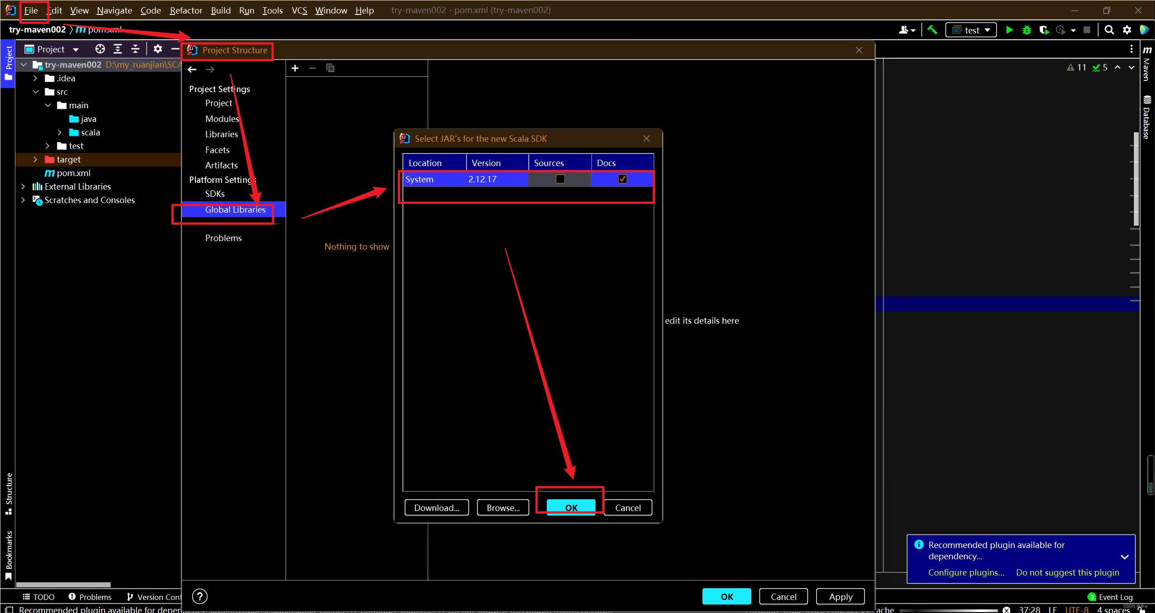Viewport: 1155px width, 613px height.
Task: Enable the Sources checkbox for System
Action: pos(560,179)
